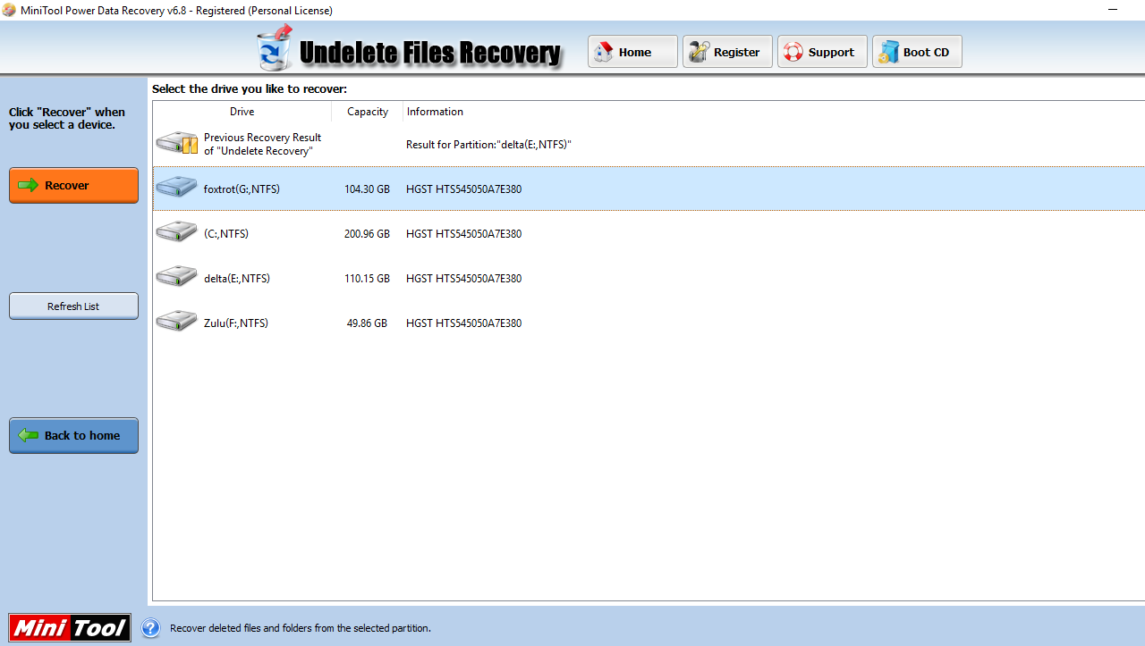Screen dimensions: 1145x646
Task: Click the 104.30 GB capacity value
Action: pos(367,189)
